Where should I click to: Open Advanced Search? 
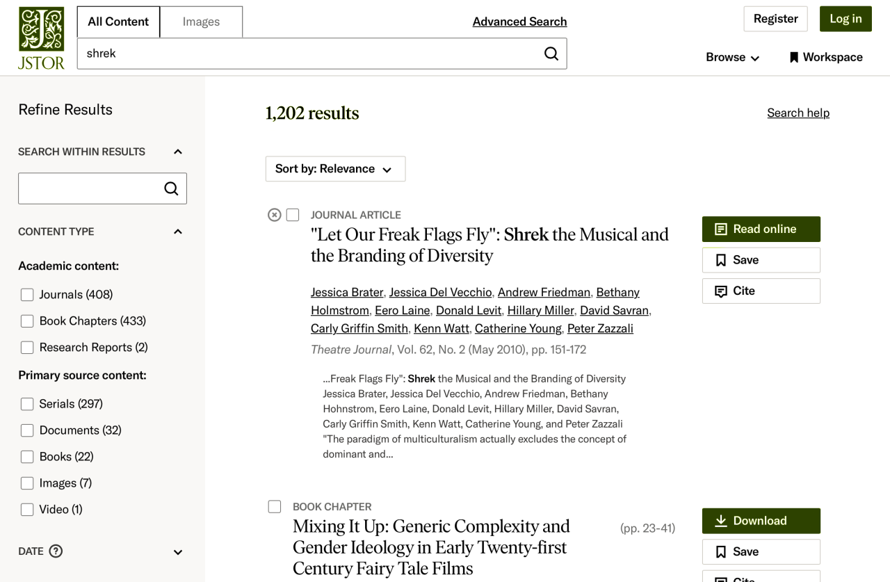(x=519, y=22)
